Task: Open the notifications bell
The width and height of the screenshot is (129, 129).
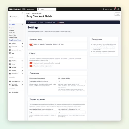Action: click(x=115, y=9)
